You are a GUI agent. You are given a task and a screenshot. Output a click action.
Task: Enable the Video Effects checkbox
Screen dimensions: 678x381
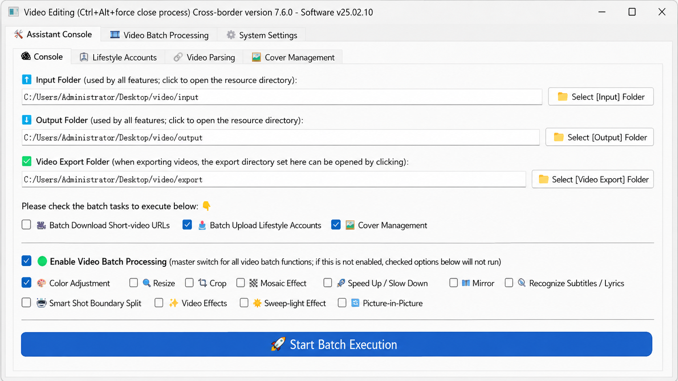point(159,302)
